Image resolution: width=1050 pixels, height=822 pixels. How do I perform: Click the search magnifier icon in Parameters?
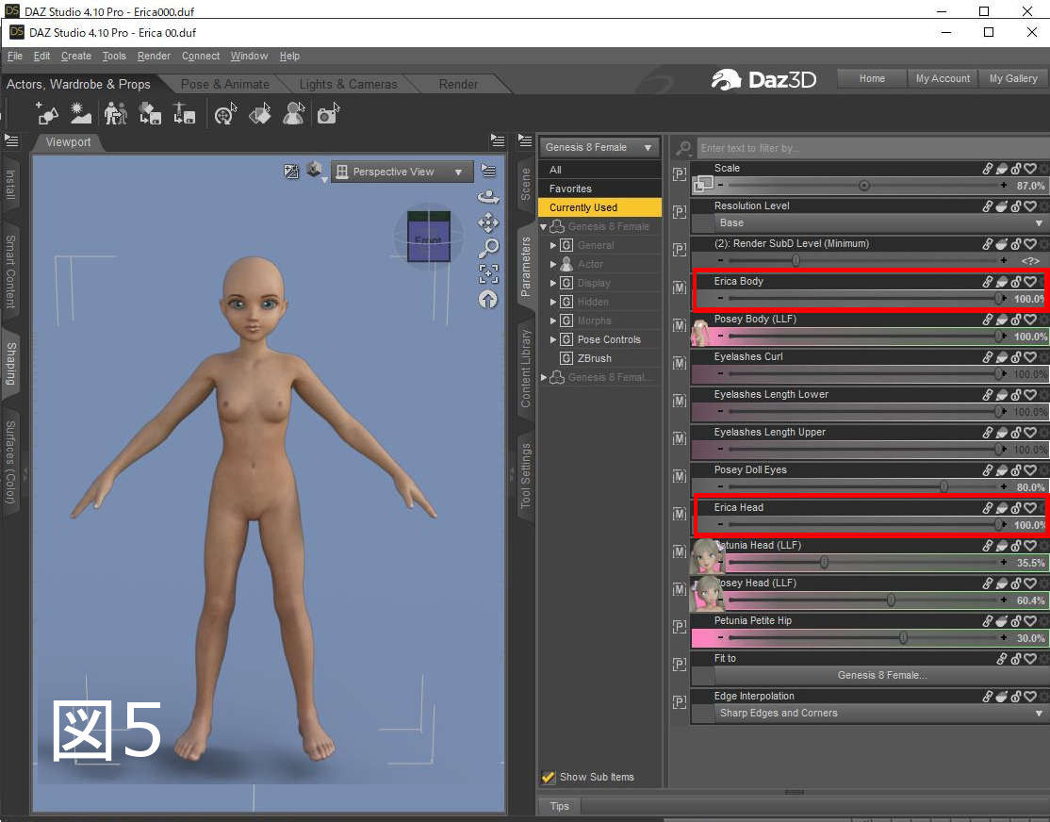click(x=683, y=147)
